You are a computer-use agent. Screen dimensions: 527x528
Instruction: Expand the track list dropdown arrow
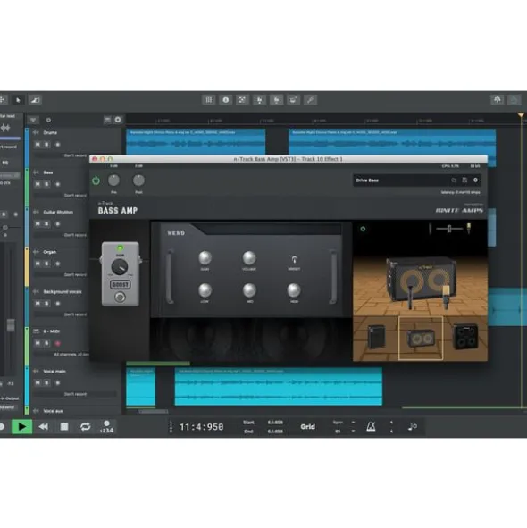point(33,120)
